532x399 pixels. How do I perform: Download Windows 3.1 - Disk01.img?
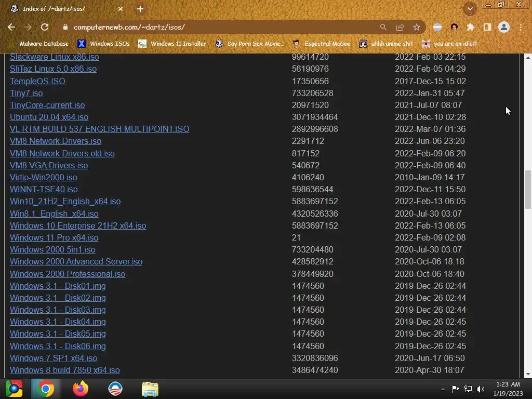click(58, 286)
